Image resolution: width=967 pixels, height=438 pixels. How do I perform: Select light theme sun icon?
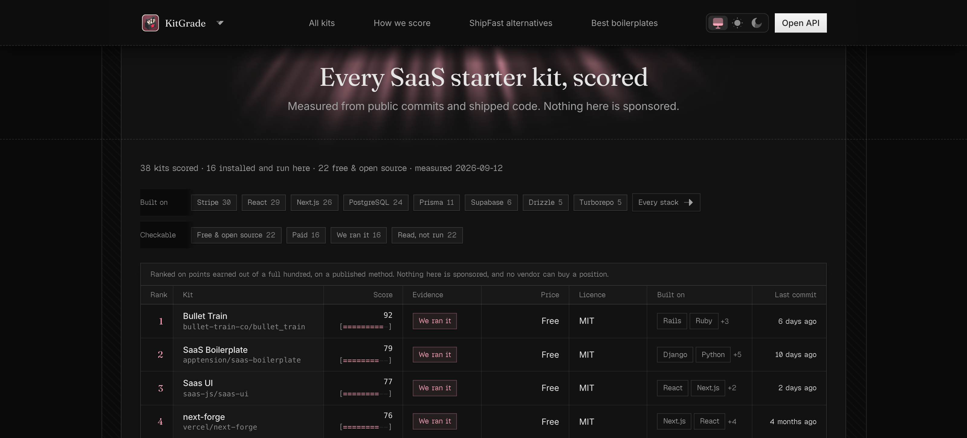click(x=737, y=23)
